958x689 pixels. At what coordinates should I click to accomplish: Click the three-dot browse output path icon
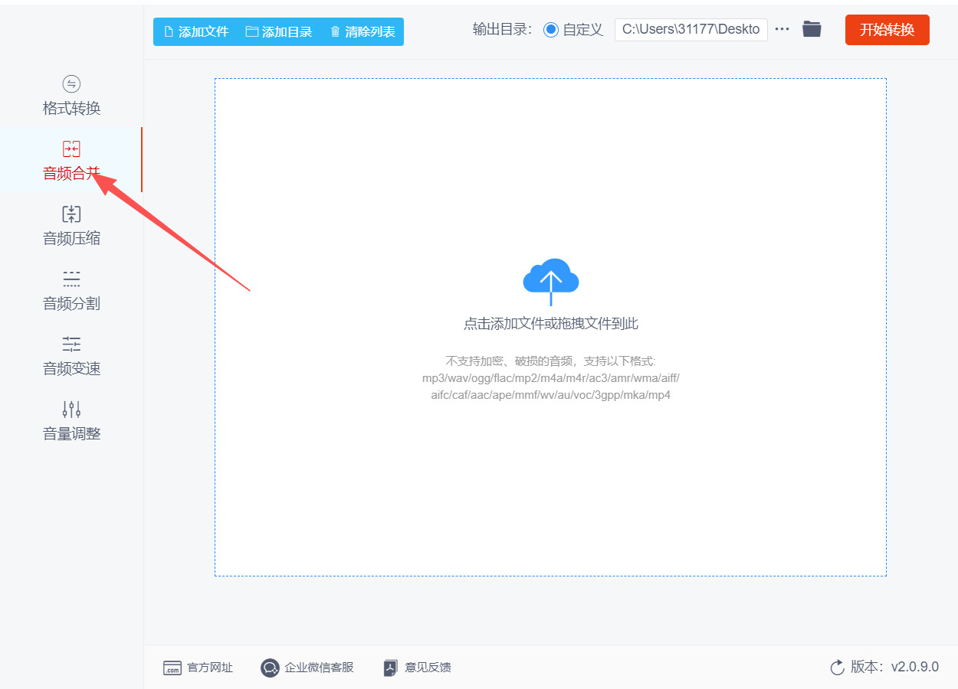pos(782,29)
